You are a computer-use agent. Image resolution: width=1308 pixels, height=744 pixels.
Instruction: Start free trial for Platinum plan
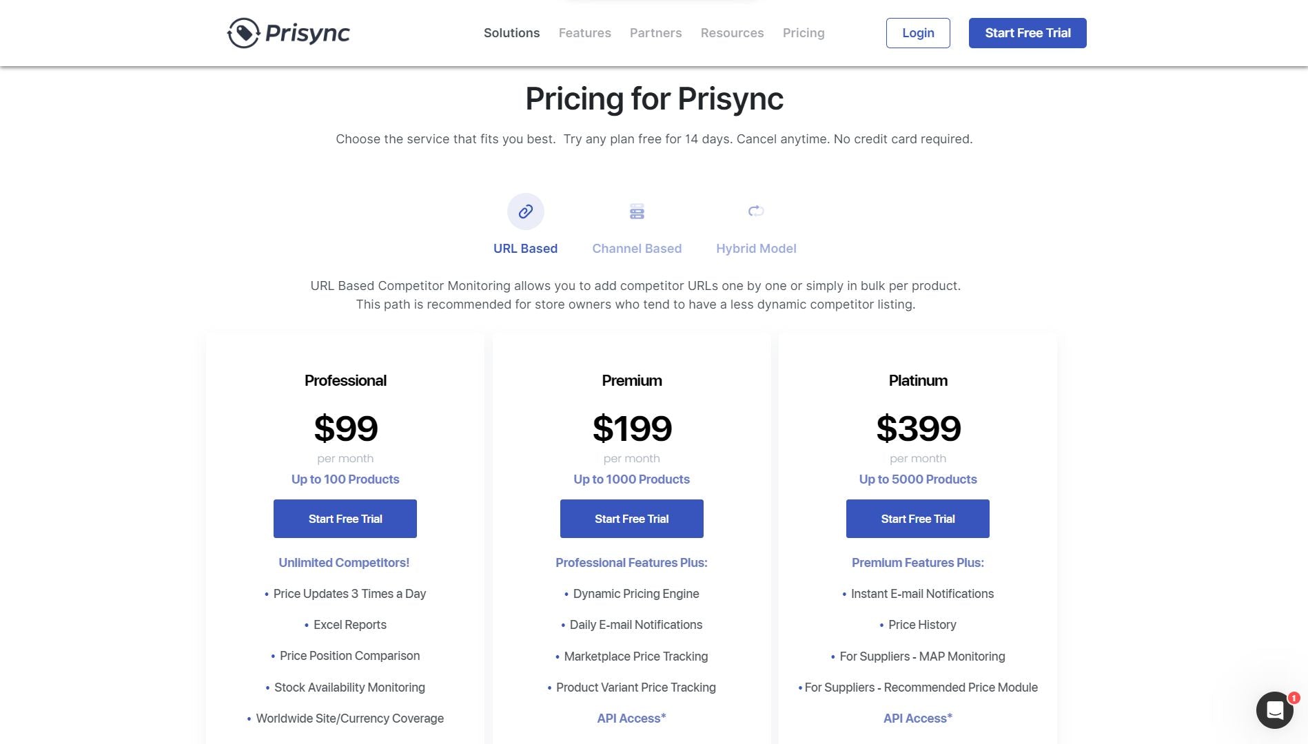(918, 519)
